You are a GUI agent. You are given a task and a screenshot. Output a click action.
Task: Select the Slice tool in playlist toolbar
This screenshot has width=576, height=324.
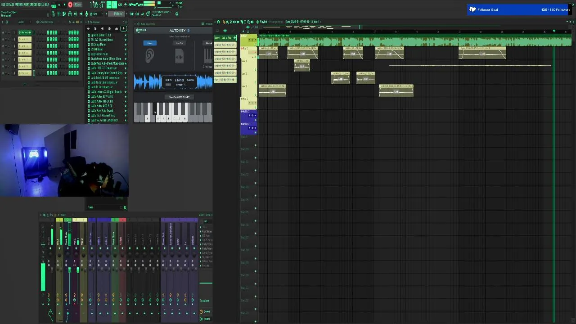click(x=242, y=22)
